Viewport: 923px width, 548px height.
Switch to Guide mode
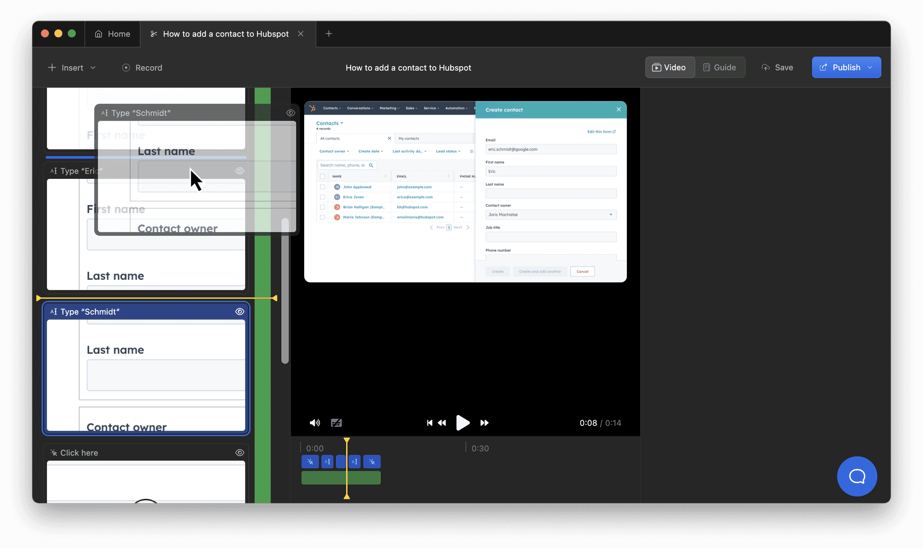click(720, 68)
